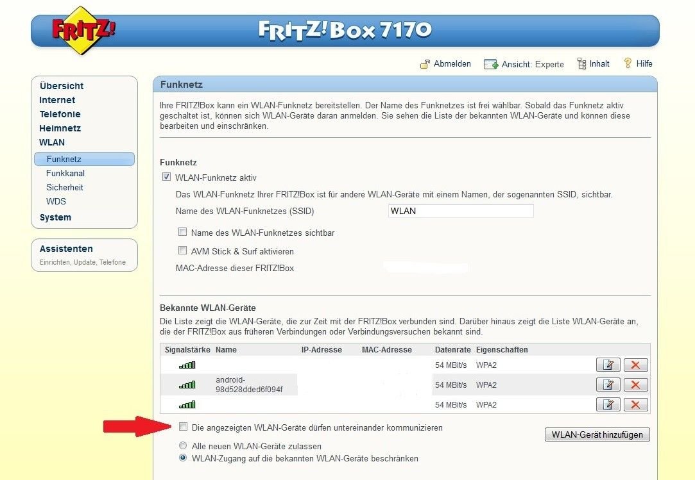Select Funkkanal submenu item
The height and width of the screenshot is (480, 695).
[65, 173]
